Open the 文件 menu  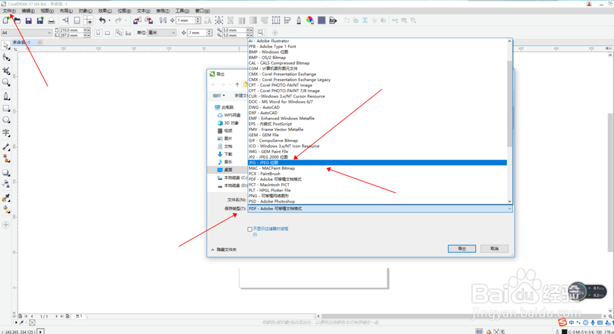point(9,11)
